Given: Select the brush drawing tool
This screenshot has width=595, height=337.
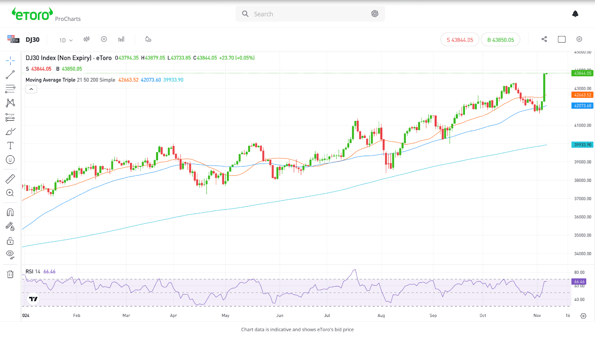Looking at the screenshot, I should click(10, 132).
